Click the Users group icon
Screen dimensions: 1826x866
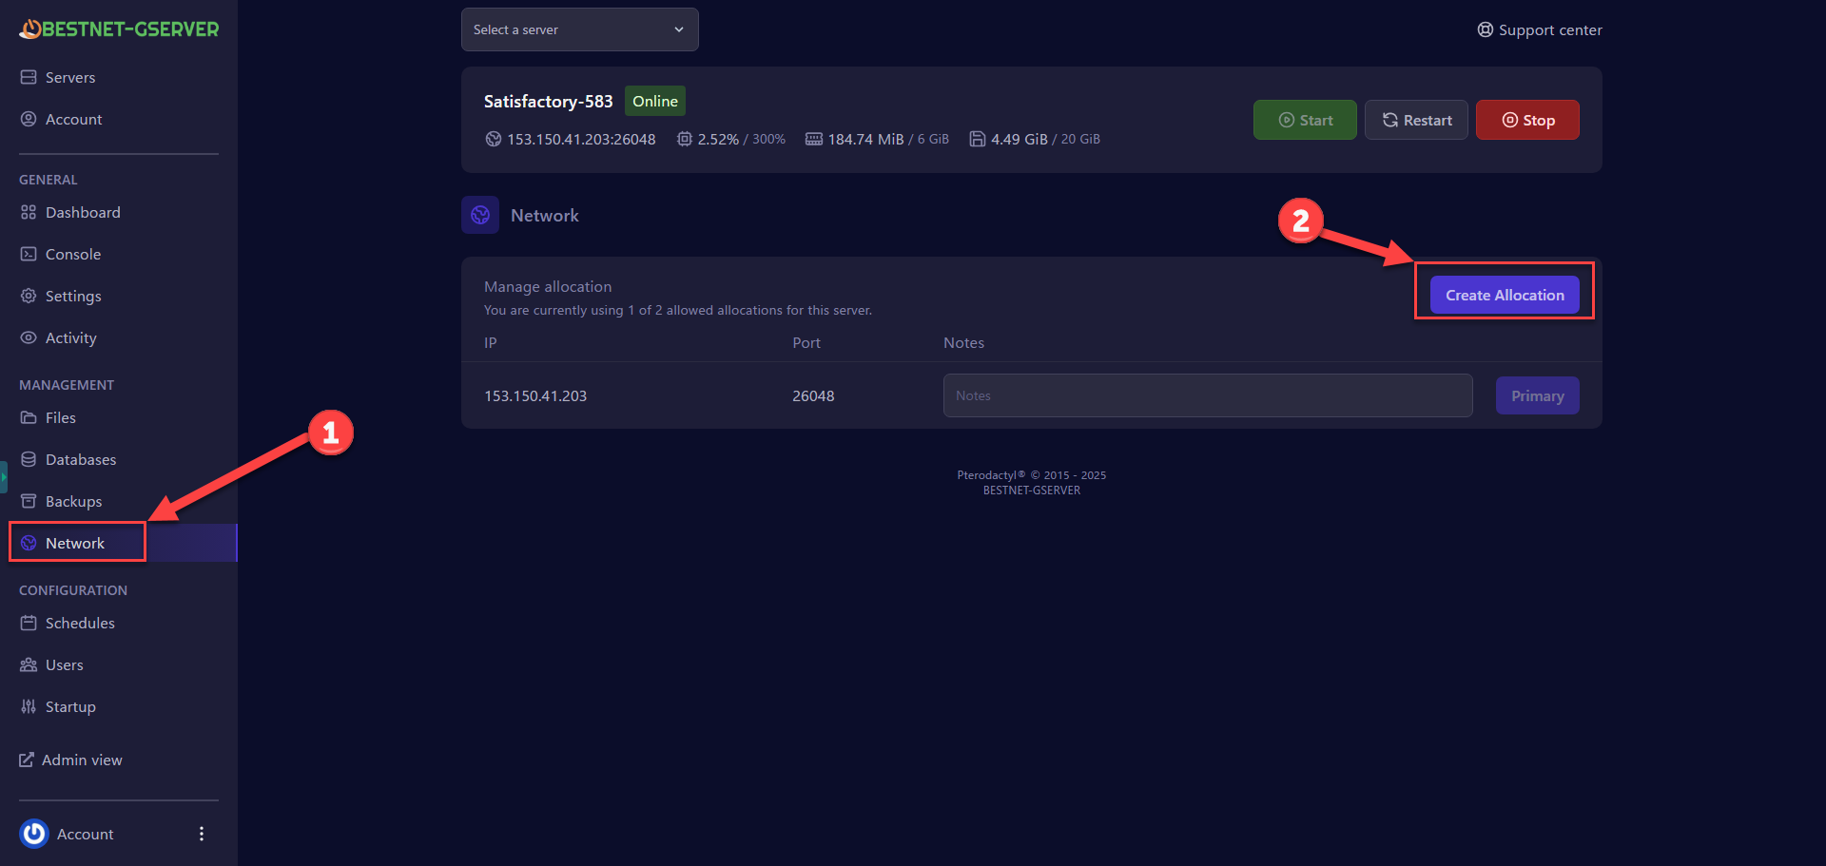[29, 664]
